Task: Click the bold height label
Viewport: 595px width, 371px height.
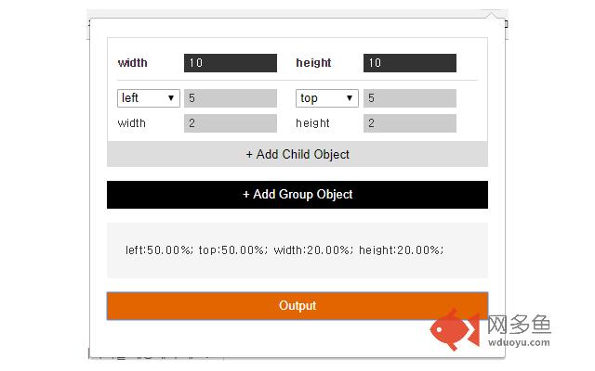Action: click(313, 63)
